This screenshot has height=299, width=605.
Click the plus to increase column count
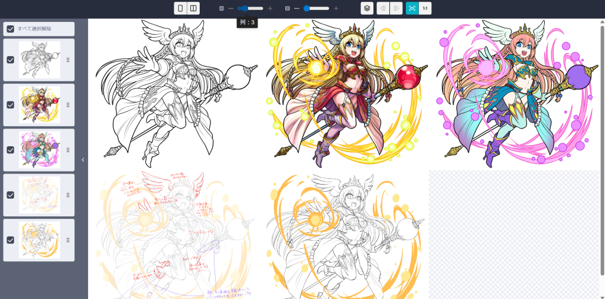(x=270, y=8)
